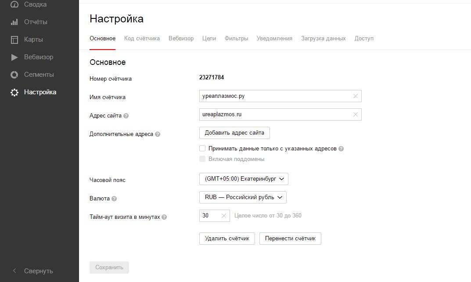Screen dimensions: 471x282
Task: Focus the Тайм-аут визита input field
Action: point(209,216)
